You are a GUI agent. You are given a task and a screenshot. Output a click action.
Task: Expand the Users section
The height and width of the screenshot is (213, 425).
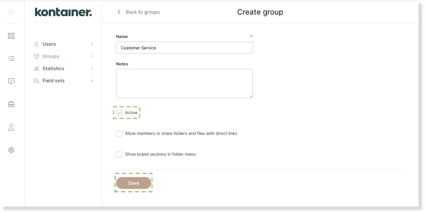(x=92, y=44)
